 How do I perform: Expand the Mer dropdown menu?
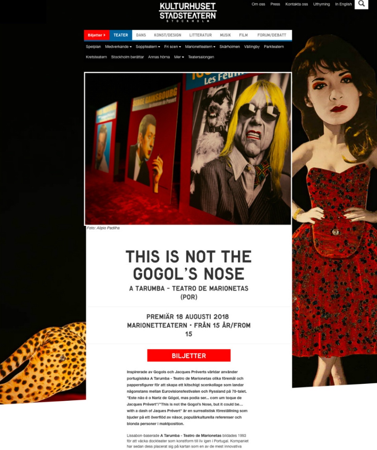click(179, 57)
